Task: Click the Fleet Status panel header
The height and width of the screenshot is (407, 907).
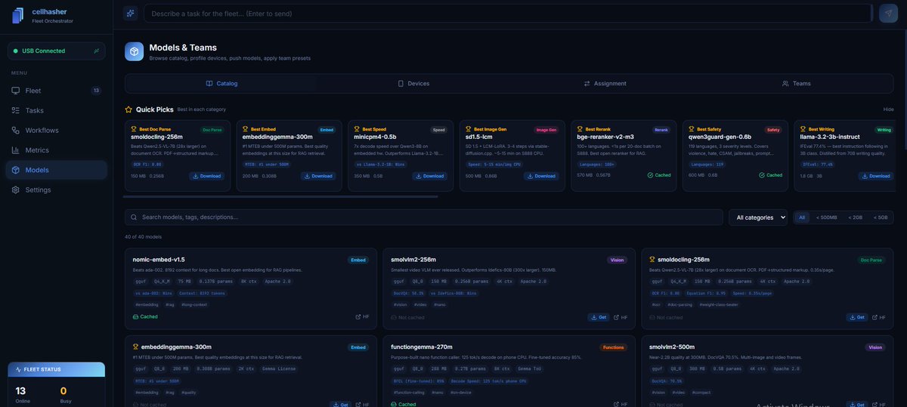Action: pyautogui.click(x=57, y=369)
